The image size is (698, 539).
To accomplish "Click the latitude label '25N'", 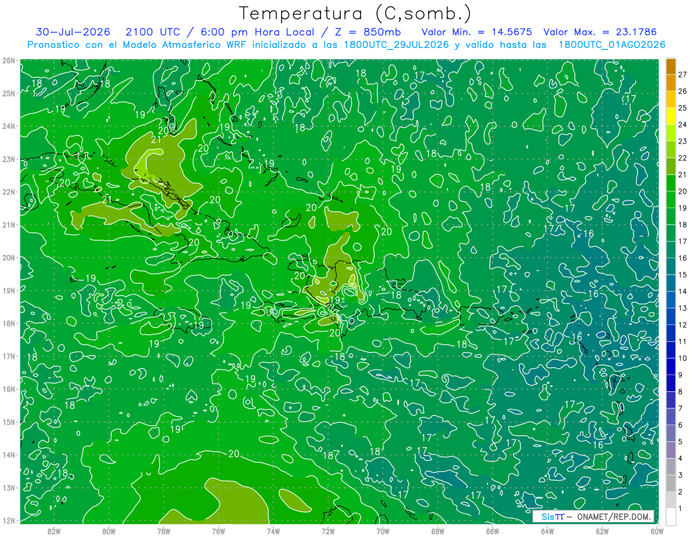I will pos(8,93).
